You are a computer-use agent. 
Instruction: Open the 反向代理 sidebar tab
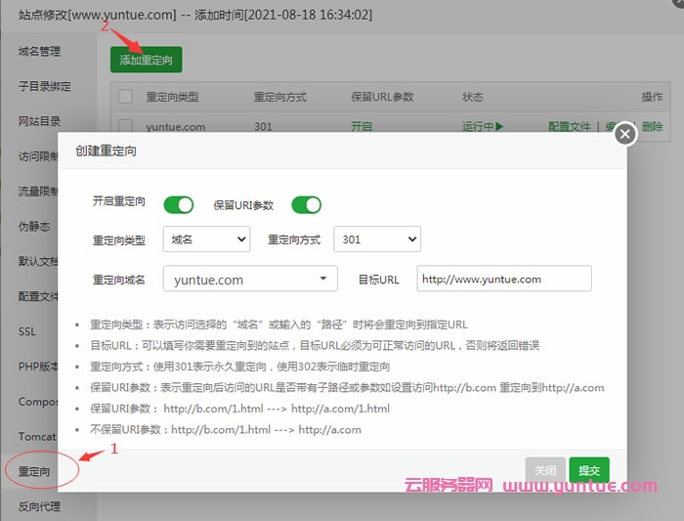39,506
